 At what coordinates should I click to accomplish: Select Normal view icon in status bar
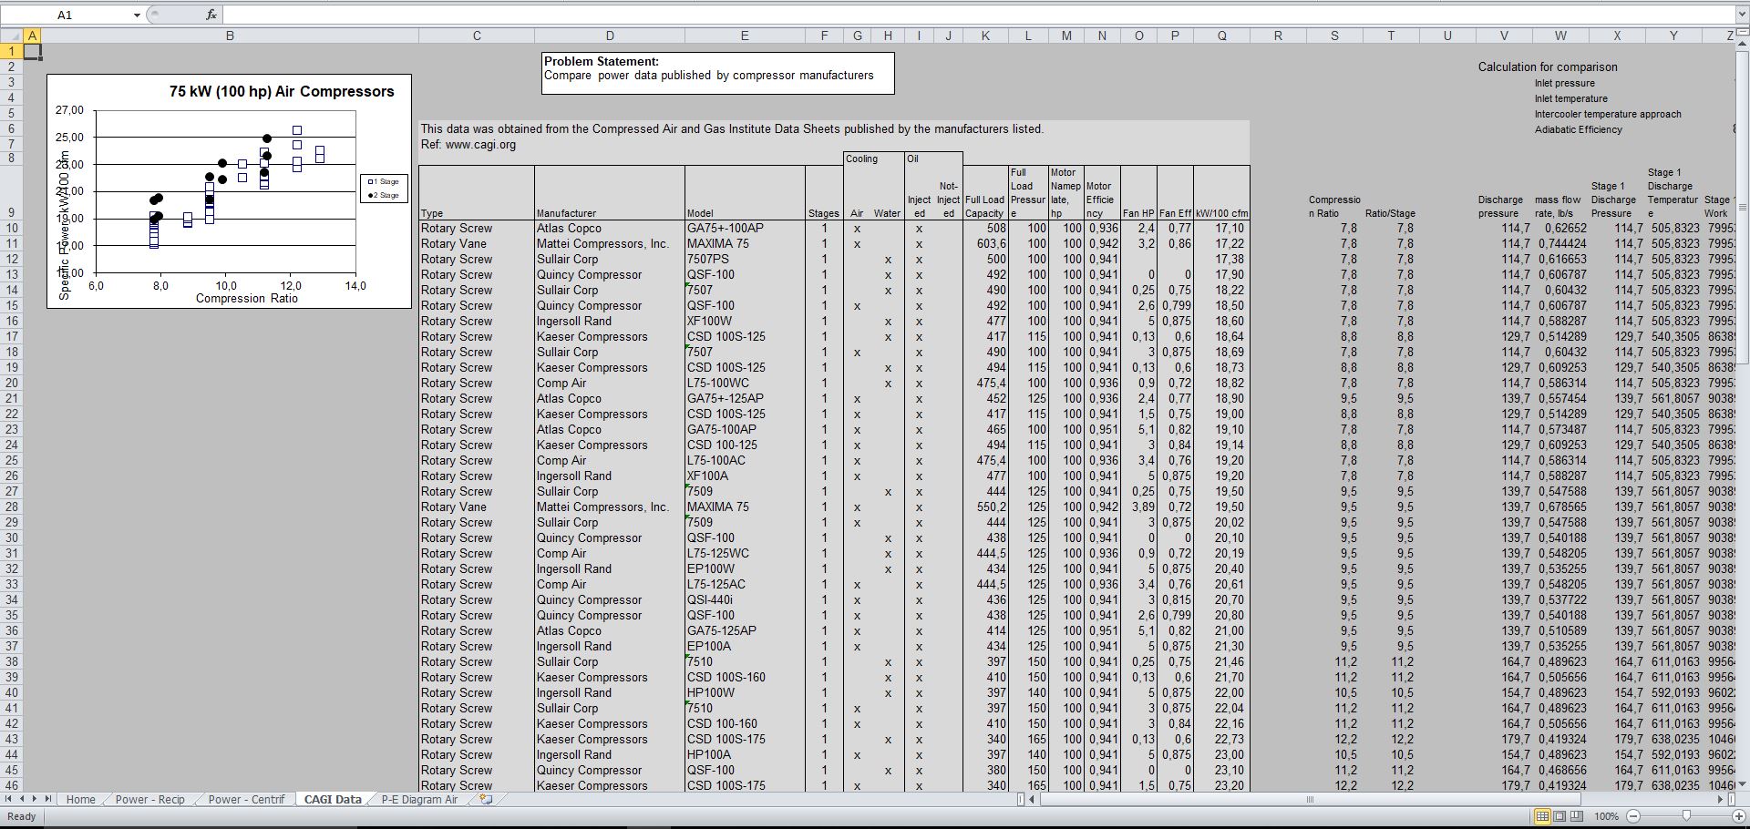point(1542,816)
